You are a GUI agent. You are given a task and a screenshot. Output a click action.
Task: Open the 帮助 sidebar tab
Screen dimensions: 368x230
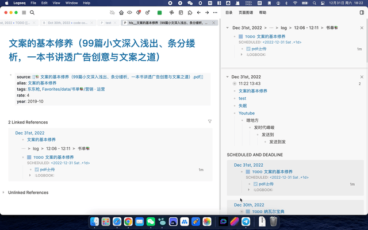(x=263, y=13)
